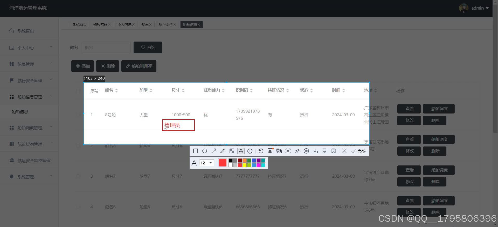Image resolution: width=498 pixels, height=227 pixels.
Task: Collapse the 船舶信息管理 sidebar menu
Action: click(51, 96)
